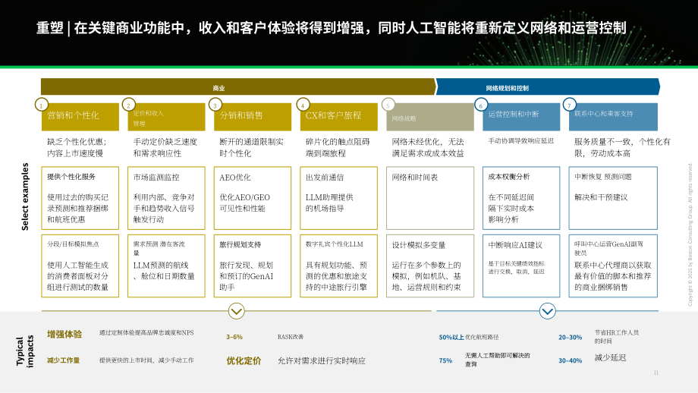Open the 分段/目标模拟焦点 card
The width and height of the screenshot is (698, 393).
(x=80, y=266)
